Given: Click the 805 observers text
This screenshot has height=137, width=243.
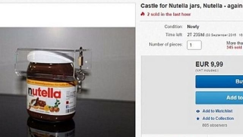Looking at the screenshot, I should tap(215, 125).
